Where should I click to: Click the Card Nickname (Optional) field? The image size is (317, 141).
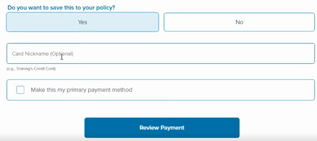click(161, 53)
